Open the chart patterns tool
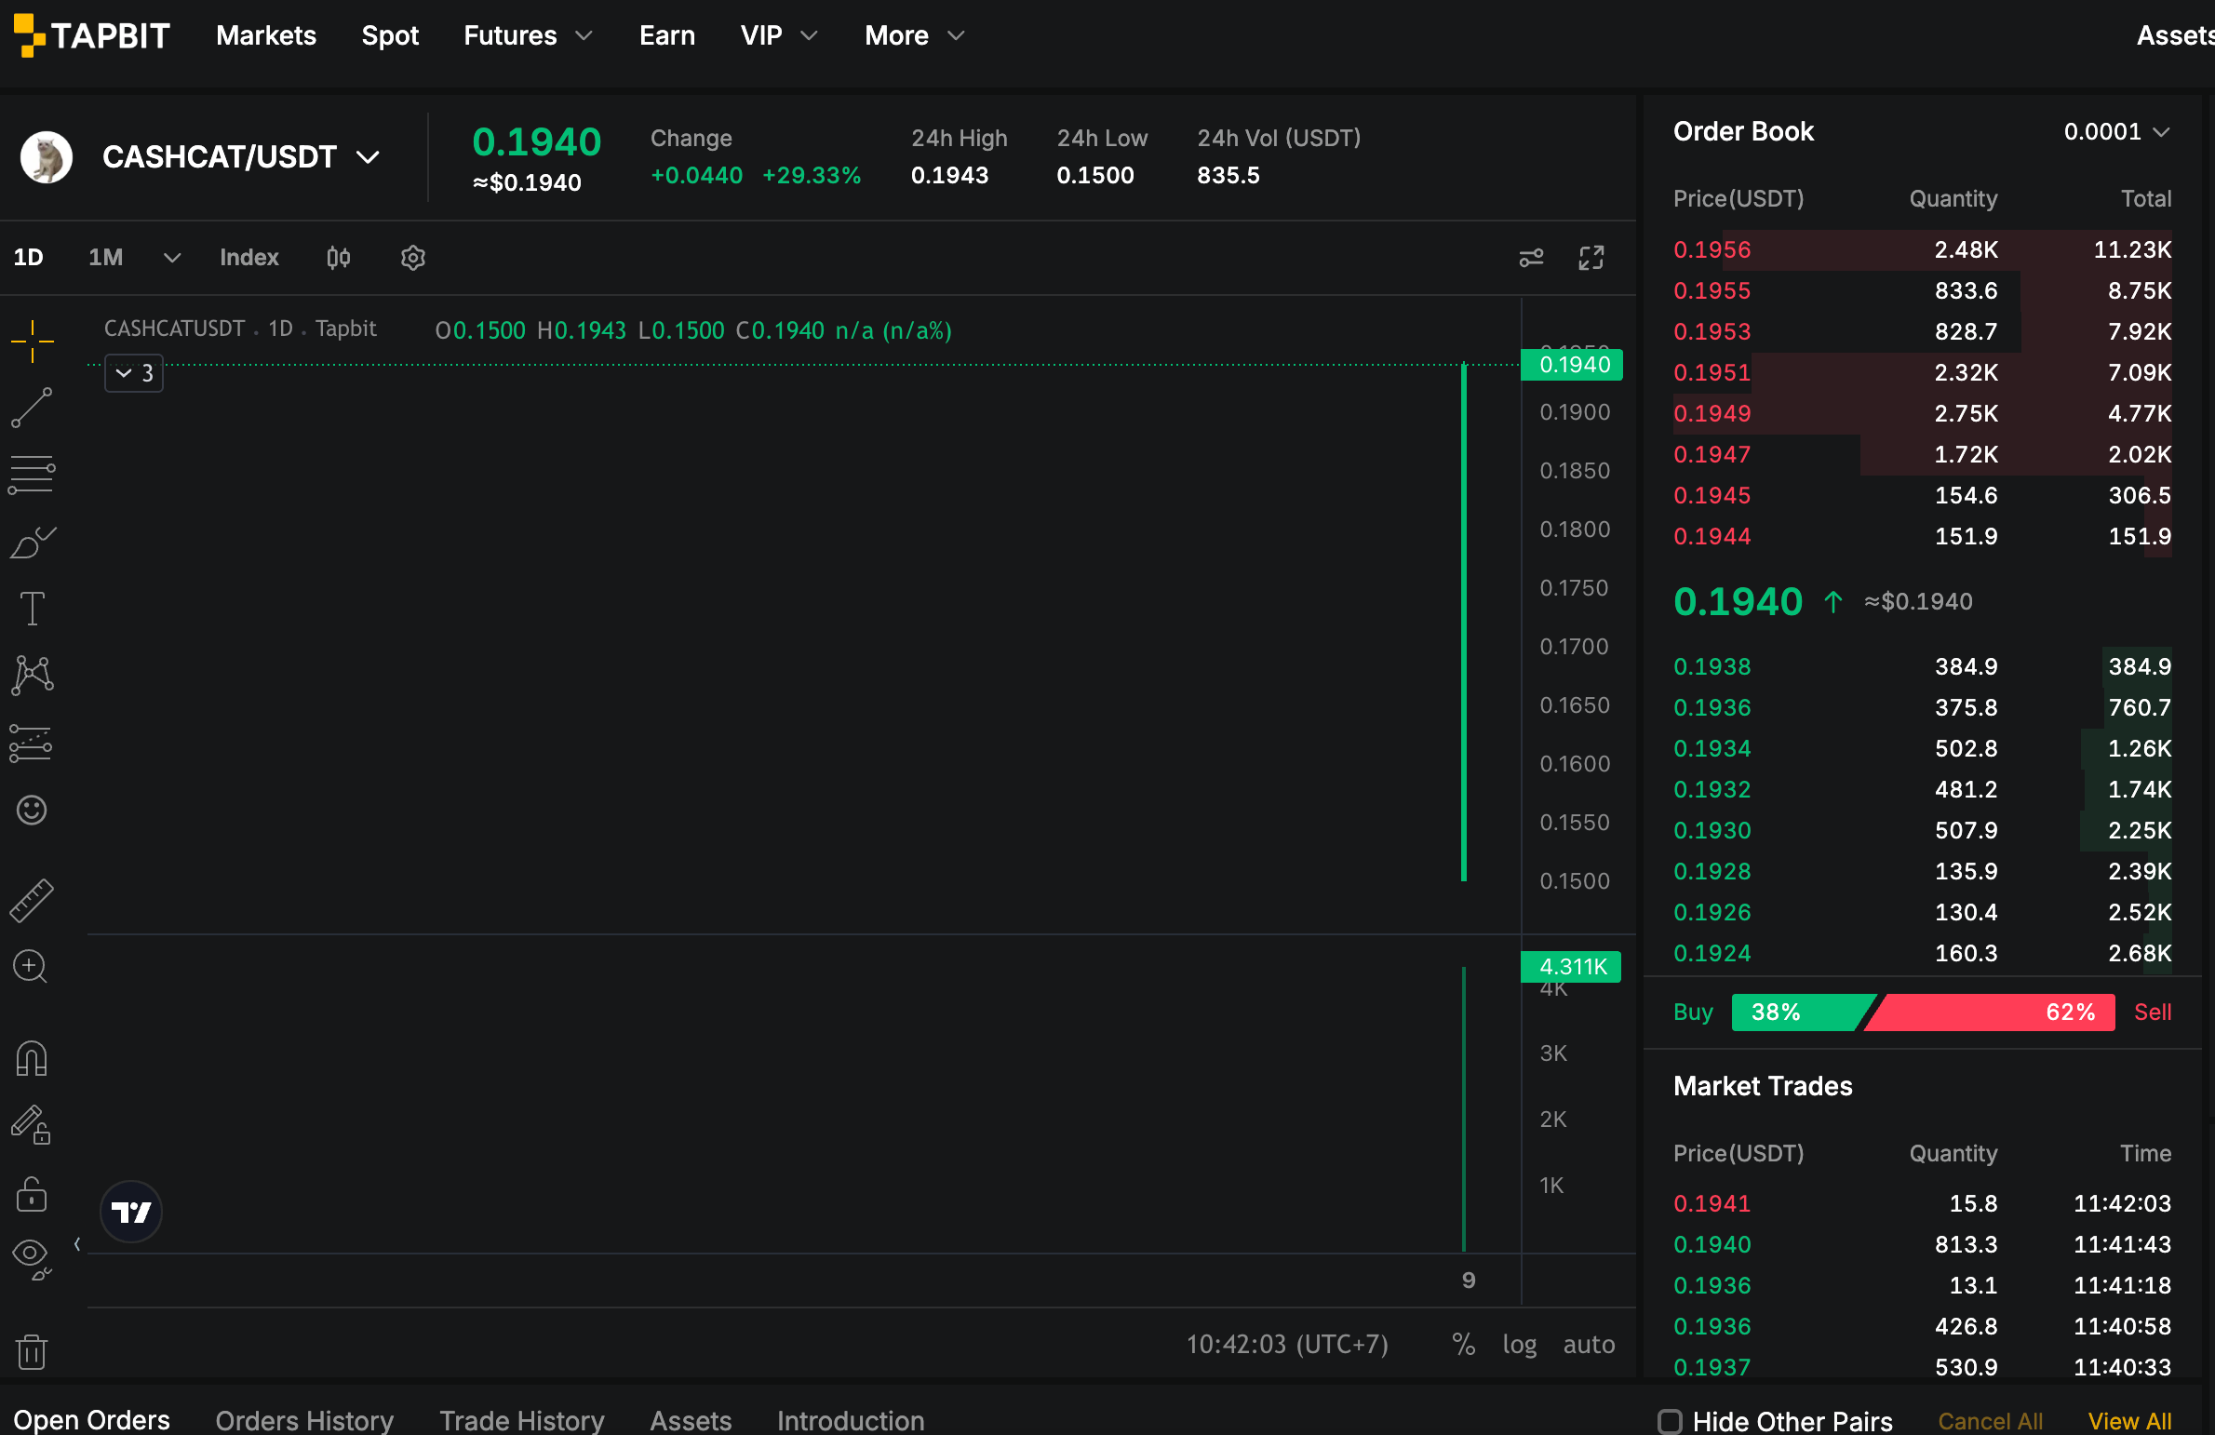This screenshot has height=1435, width=2215. pyautogui.click(x=32, y=676)
